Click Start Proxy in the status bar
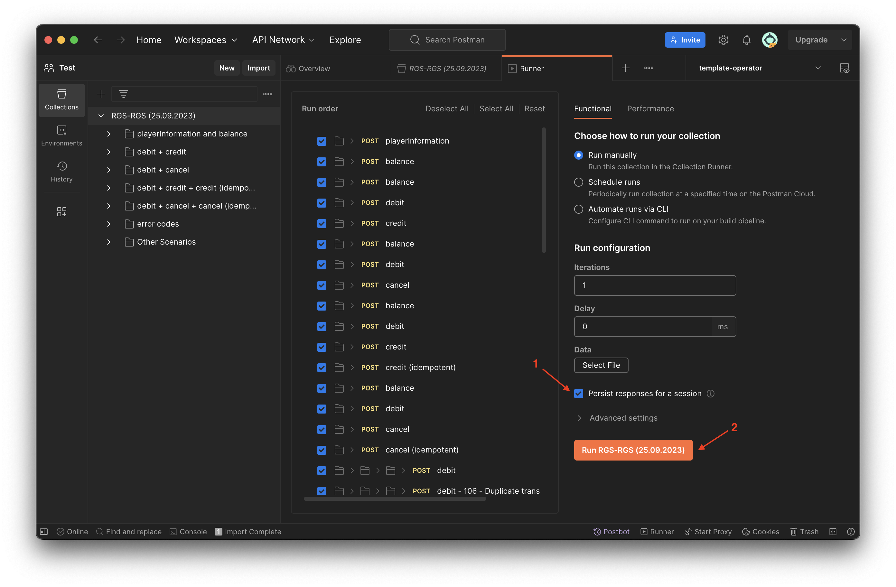The height and width of the screenshot is (587, 896). [708, 531]
